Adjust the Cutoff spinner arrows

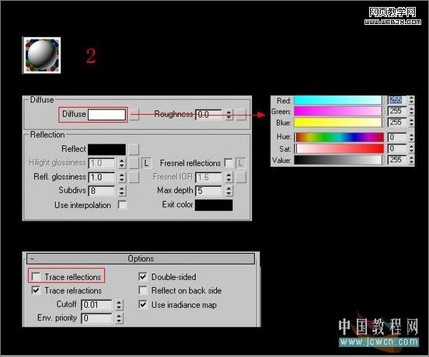(119, 304)
